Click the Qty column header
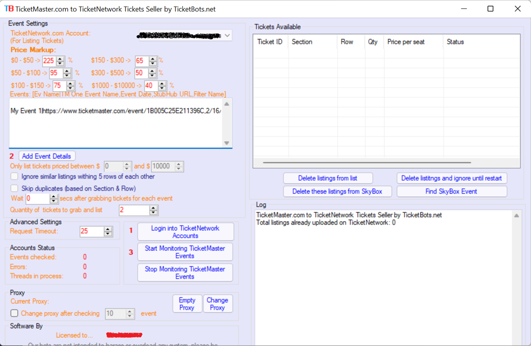This screenshot has width=531, height=346. [374, 42]
